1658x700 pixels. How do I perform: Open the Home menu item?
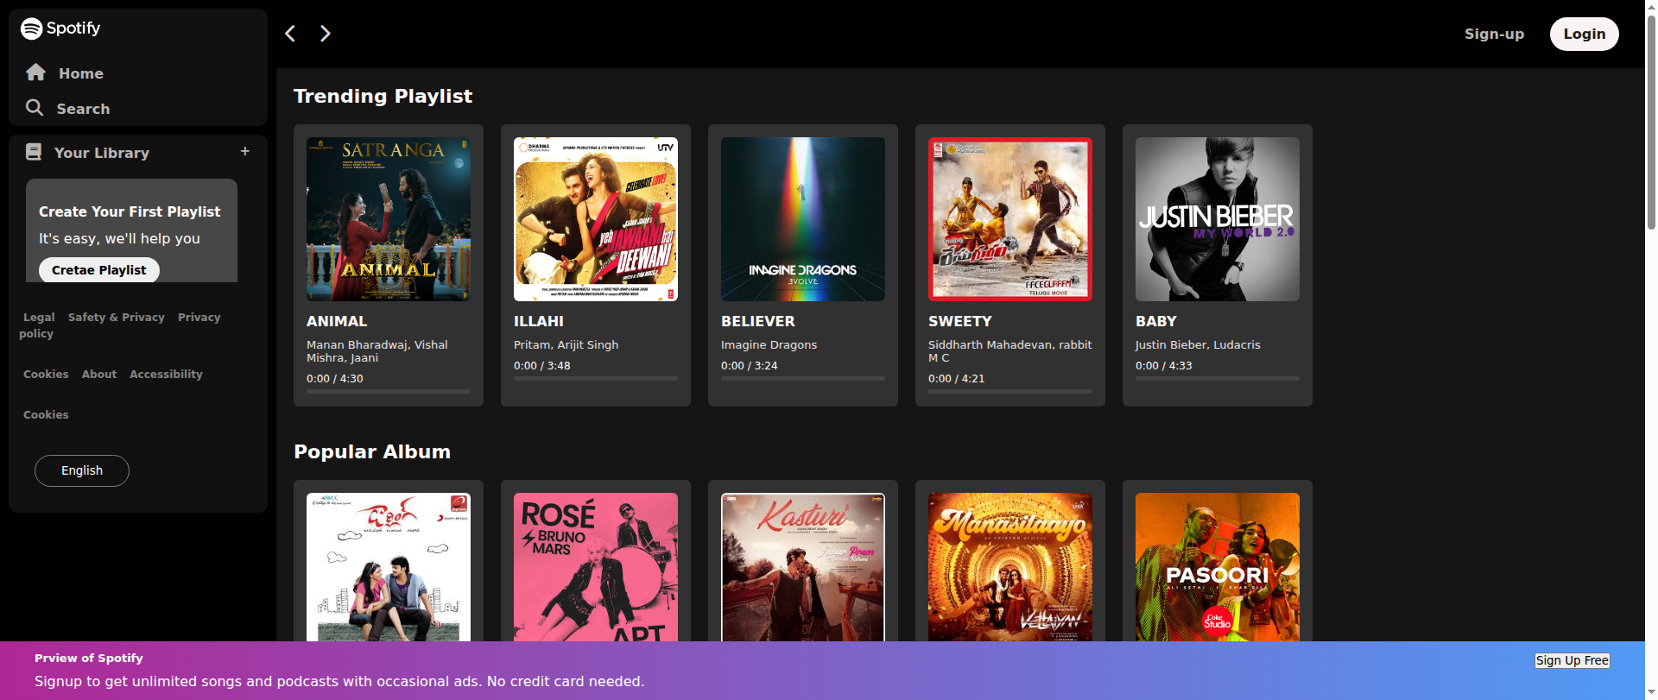click(x=80, y=73)
